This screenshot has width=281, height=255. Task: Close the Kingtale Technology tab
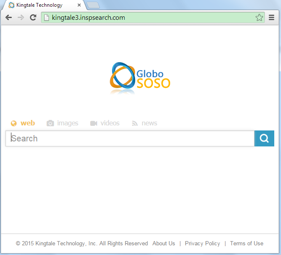(x=79, y=5)
